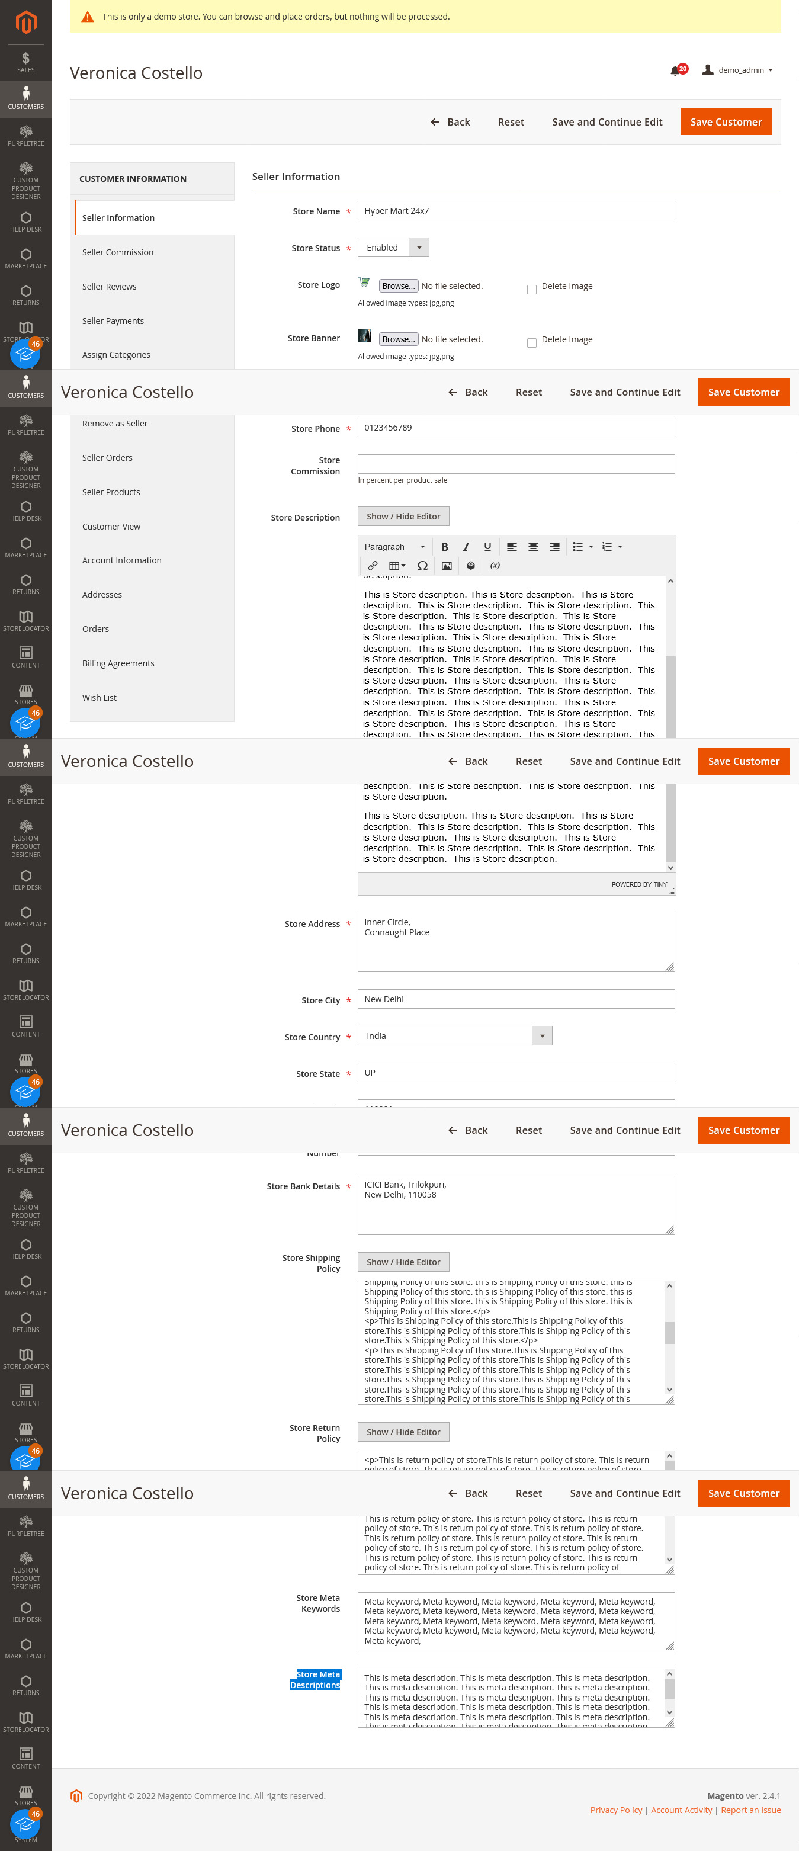Click the Powered by Tiny link
This screenshot has height=1851, width=799.
638,884
